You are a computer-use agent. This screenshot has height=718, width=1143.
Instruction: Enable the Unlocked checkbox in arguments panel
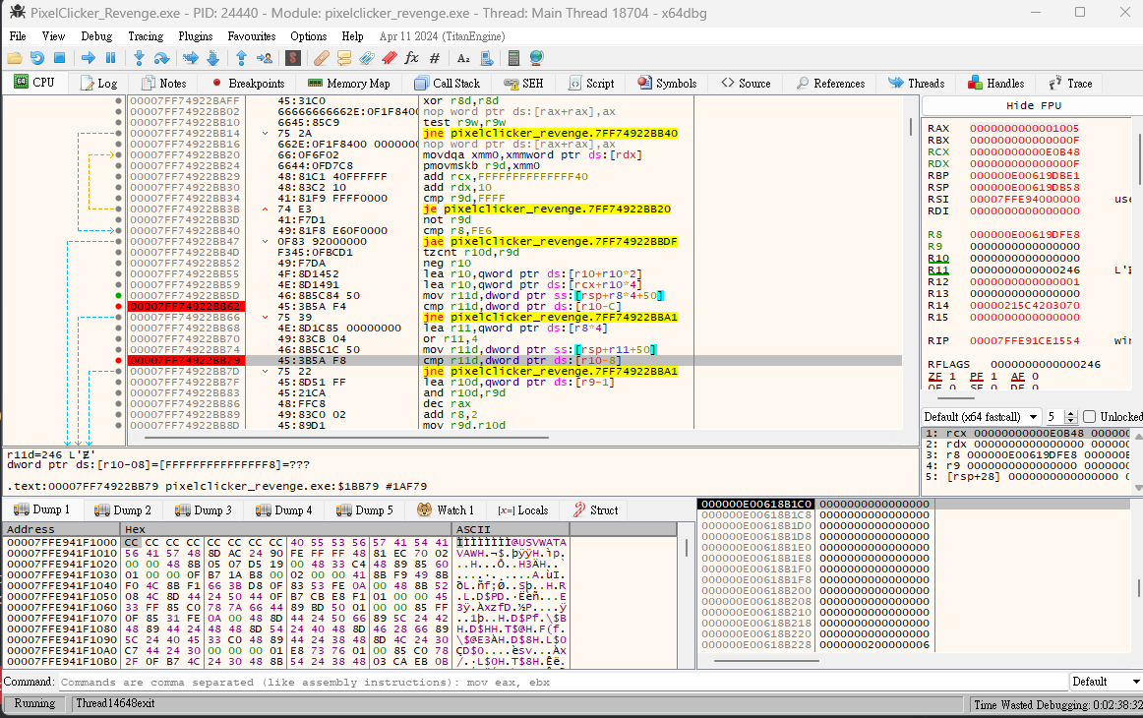tap(1089, 417)
